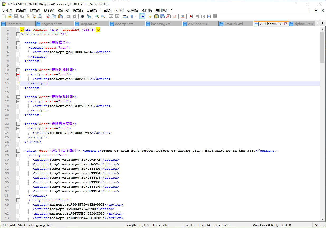Open the new-tab plus button at top right

click(x=309, y=11)
